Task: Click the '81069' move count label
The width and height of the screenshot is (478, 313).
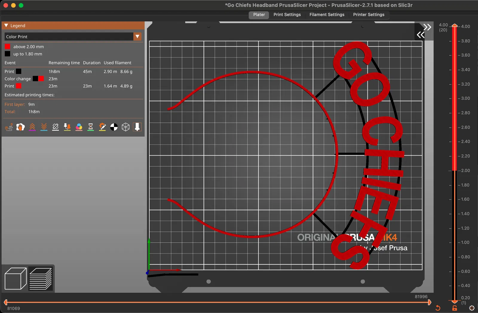Action: (13, 309)
